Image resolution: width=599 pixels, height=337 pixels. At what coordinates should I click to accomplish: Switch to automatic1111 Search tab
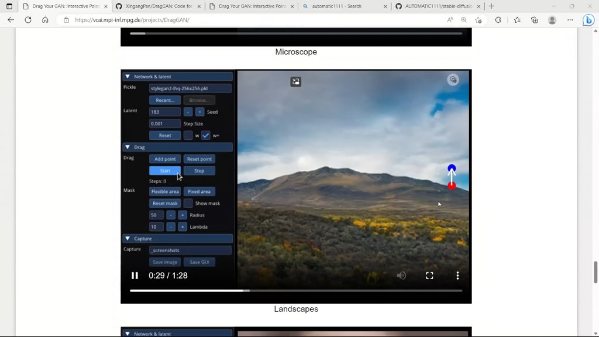(345, 6)
